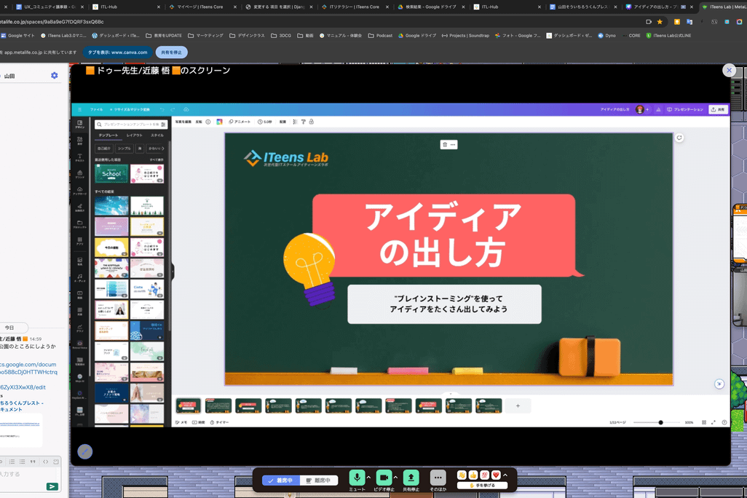Open the filter options inside the search box
The image size is (747, 498).
[163, 125]
